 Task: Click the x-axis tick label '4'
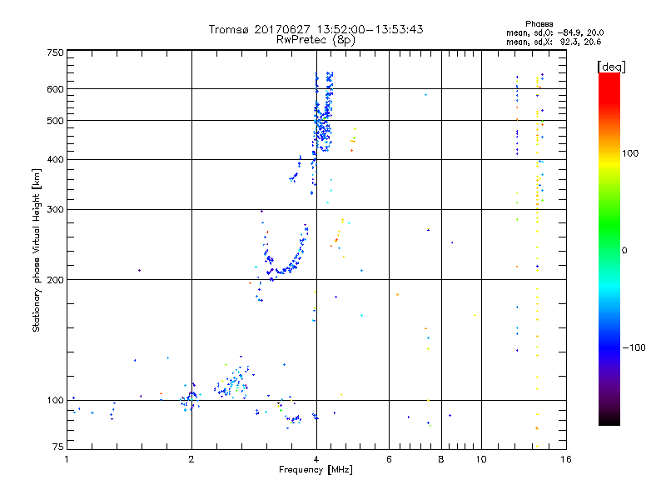tap(316, 459)
